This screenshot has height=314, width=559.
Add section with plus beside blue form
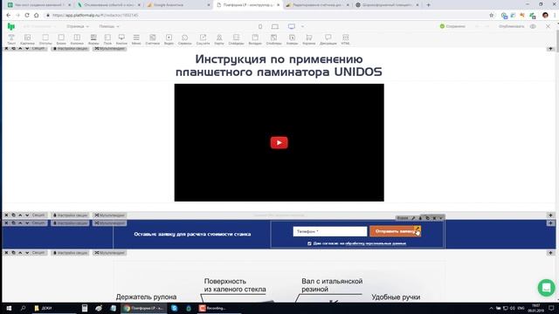550,223
